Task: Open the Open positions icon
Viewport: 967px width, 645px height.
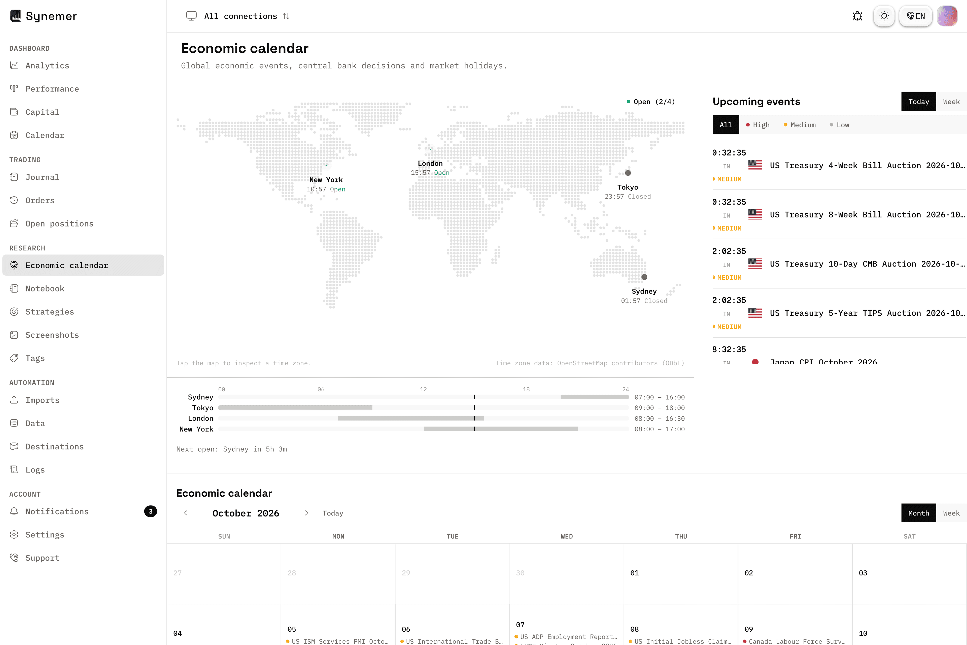Action: click(x=14, y=223)
